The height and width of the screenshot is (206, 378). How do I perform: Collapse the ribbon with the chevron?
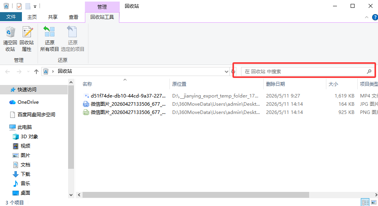(x=366, y=17)
